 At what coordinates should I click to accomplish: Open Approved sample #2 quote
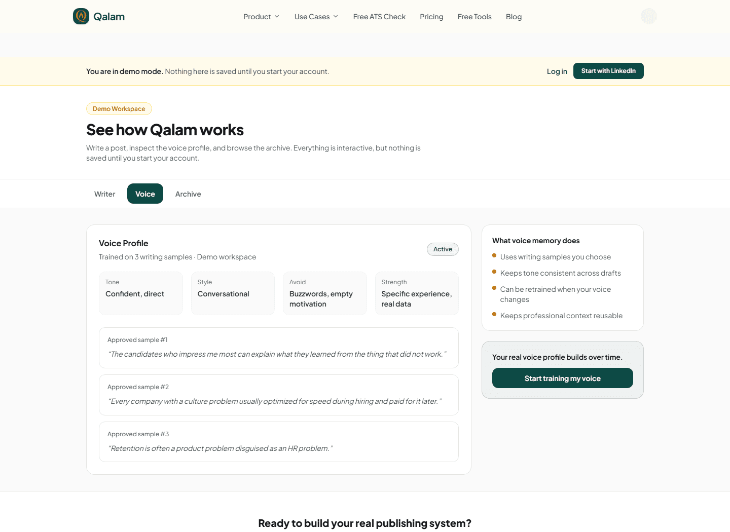coord(279,395)
